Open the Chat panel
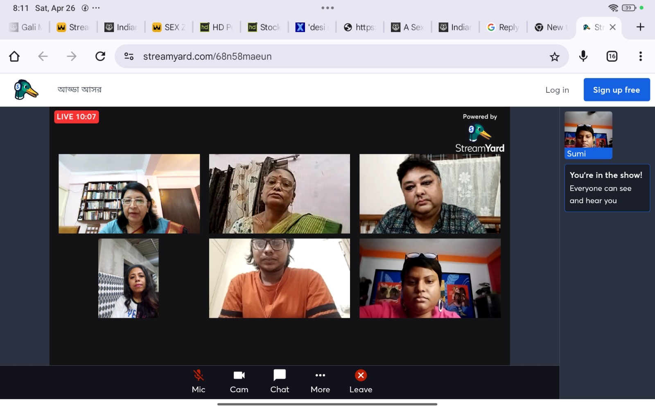 pyautogui.click(x=280, y=381)
